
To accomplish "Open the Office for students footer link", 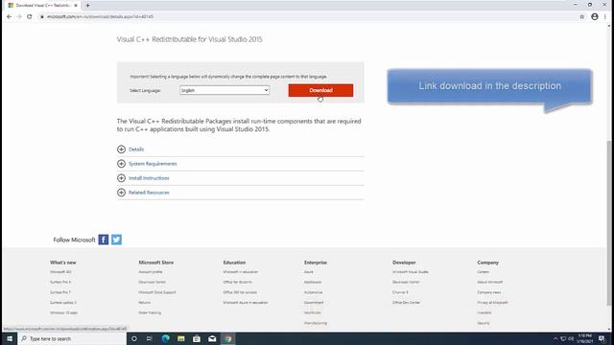I will click(238, 282).
